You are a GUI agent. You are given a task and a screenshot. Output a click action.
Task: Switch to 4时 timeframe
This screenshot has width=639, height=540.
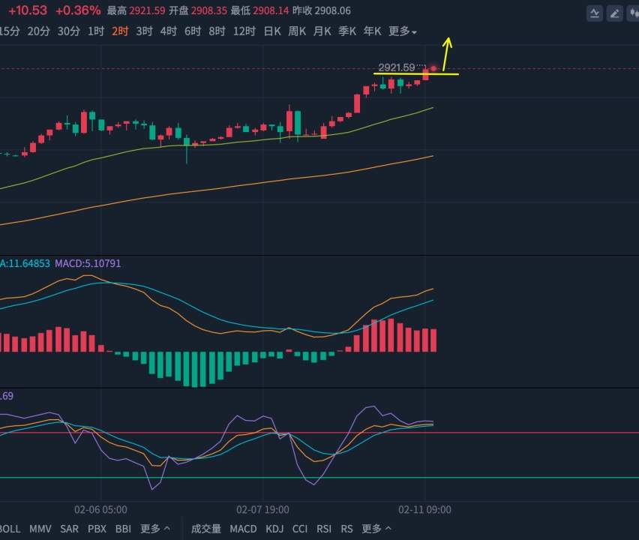(168, 31)
